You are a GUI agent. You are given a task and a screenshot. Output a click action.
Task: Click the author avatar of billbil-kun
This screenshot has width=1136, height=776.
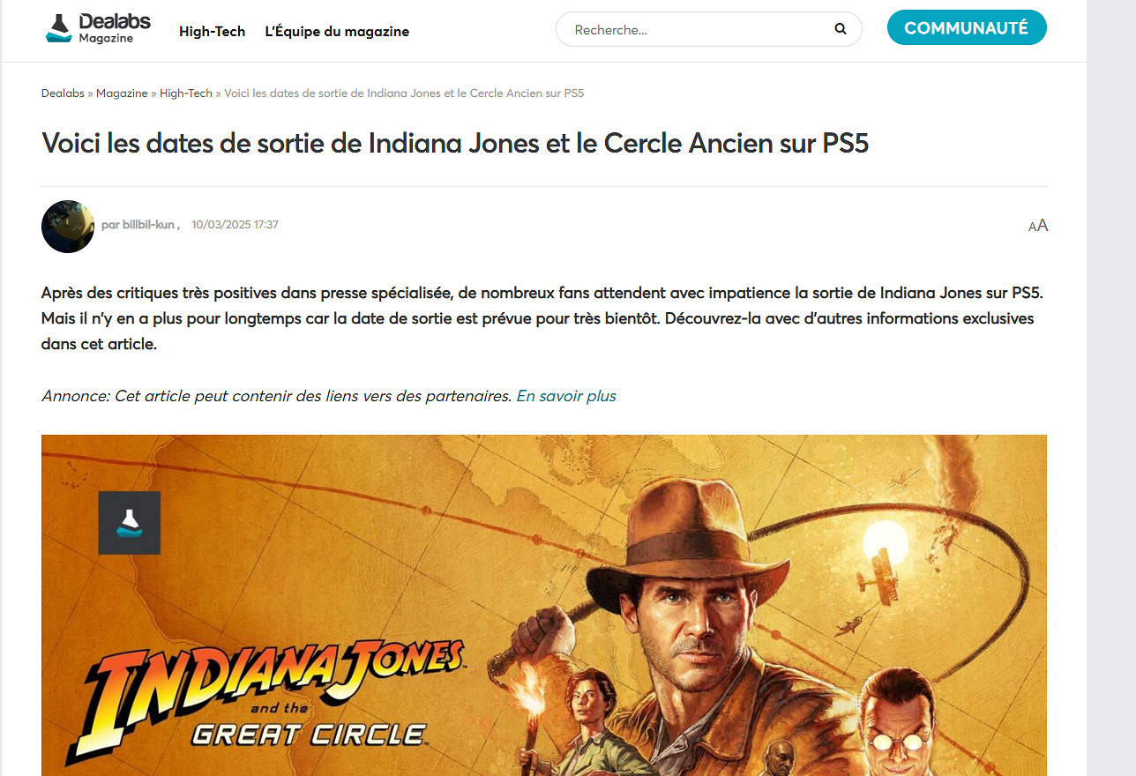click(x=68, y=226)
